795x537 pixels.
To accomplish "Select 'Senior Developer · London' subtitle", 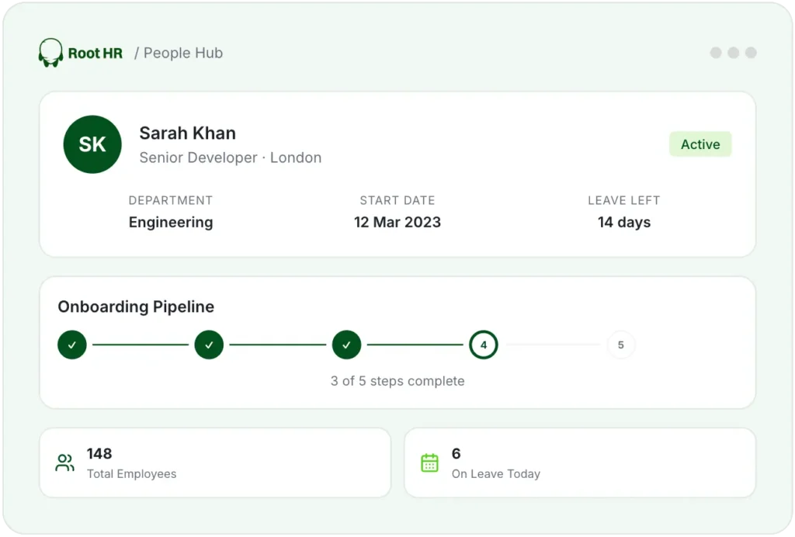I will [x=230, y=158].
